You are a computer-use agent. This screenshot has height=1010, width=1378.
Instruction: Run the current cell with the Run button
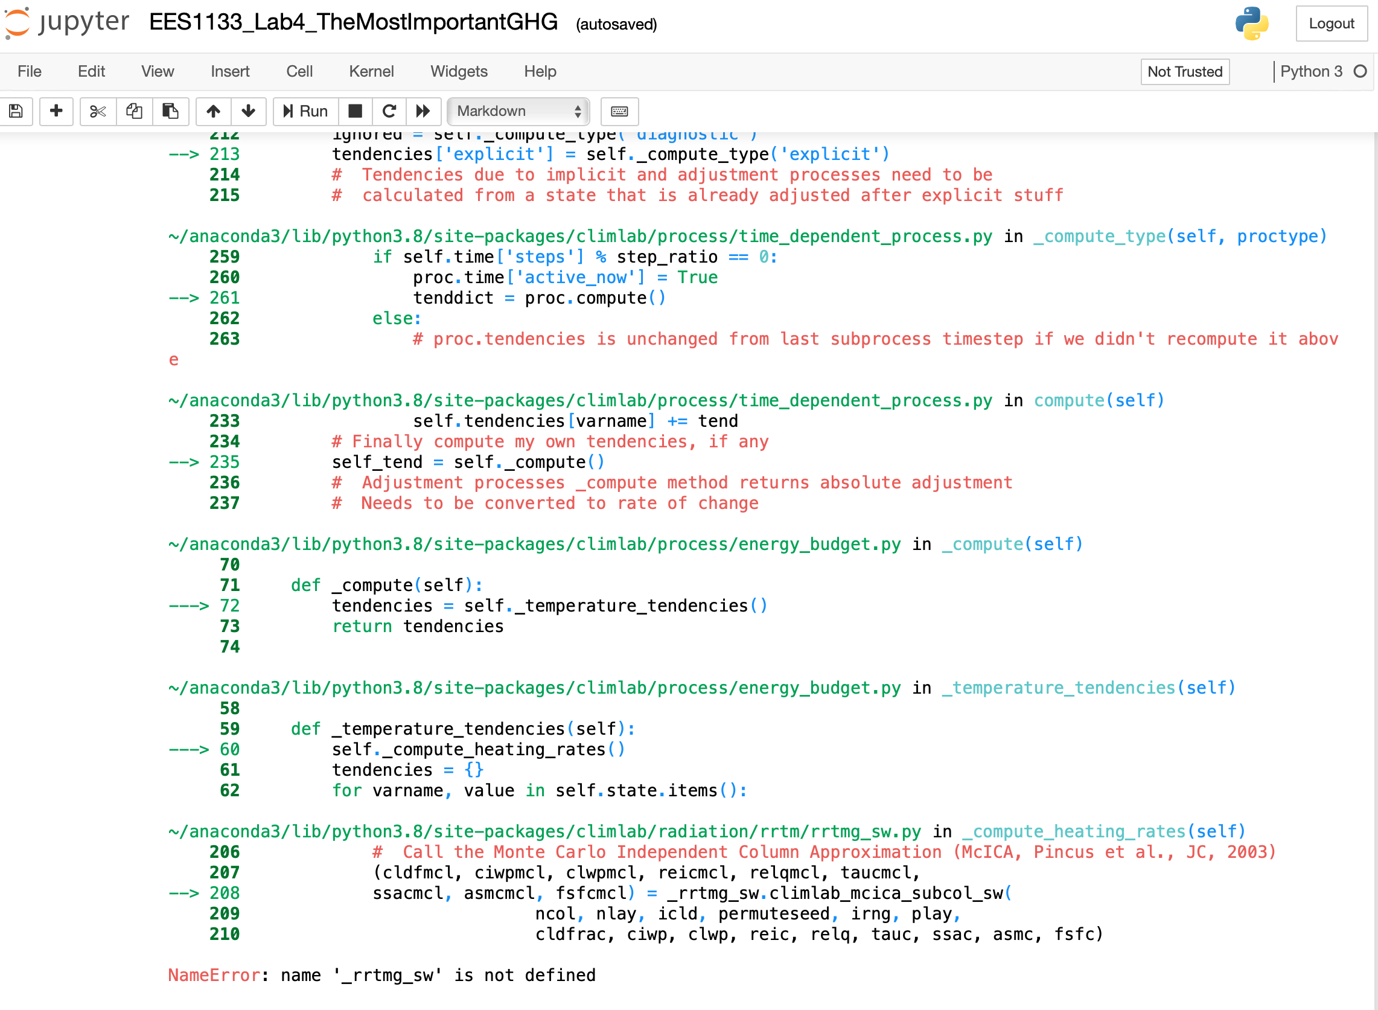pos(305,111)
